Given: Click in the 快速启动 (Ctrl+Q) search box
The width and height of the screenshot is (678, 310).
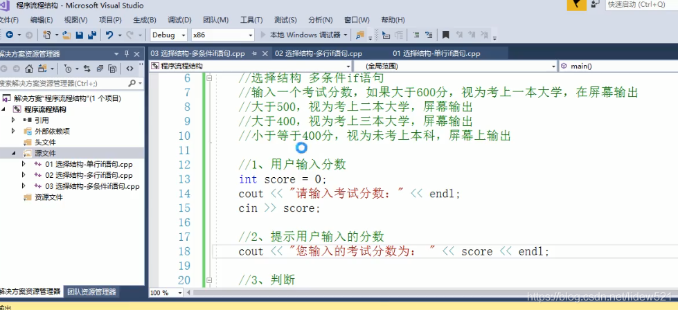Looking at the screenshot, I should click(x=642, y=5).
